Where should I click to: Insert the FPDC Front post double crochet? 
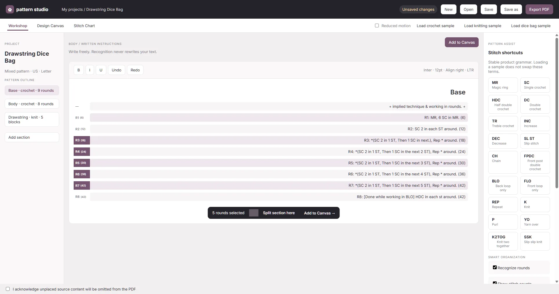(535, 162)
